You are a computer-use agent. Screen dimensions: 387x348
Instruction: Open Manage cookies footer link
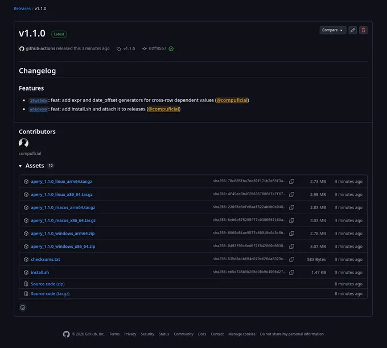(242, 334)
